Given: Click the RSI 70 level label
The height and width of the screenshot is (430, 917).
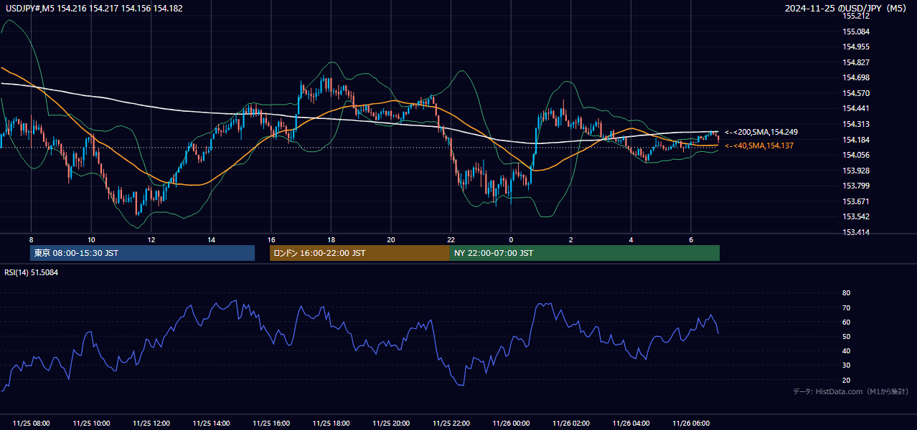Looking at the screenshot, I should [x=846, y=307].
